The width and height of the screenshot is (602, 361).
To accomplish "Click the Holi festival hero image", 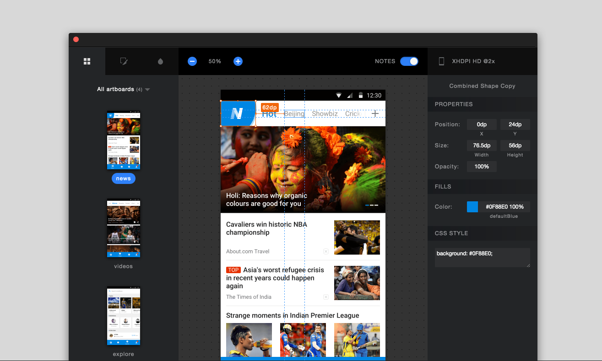I will click(x=303, y=170).
